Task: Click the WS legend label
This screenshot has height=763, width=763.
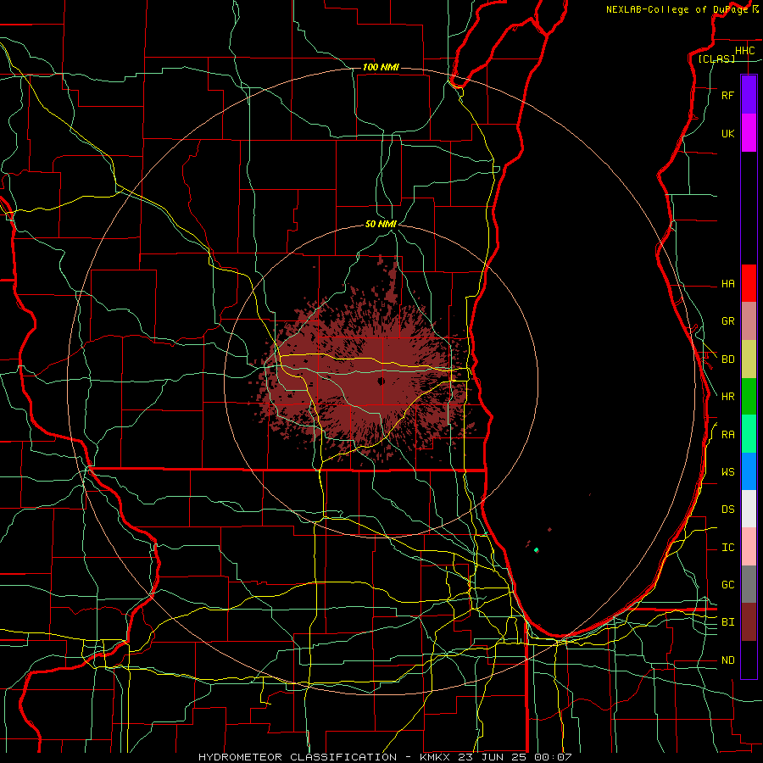Action: pyautogui.click(x=727, y=472)
